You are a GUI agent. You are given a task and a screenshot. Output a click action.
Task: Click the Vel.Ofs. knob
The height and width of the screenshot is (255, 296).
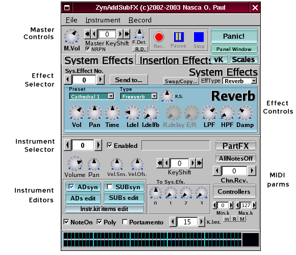[x=137, y=164]
